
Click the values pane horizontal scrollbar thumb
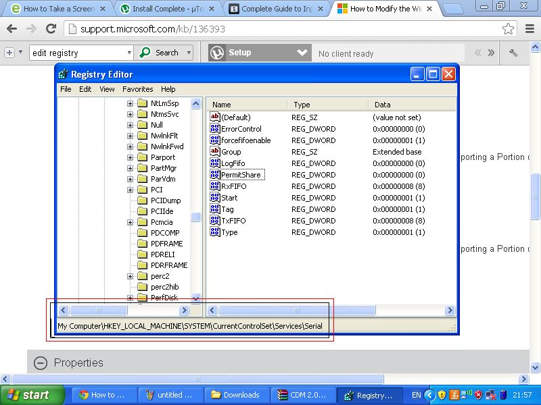point(296,310)
